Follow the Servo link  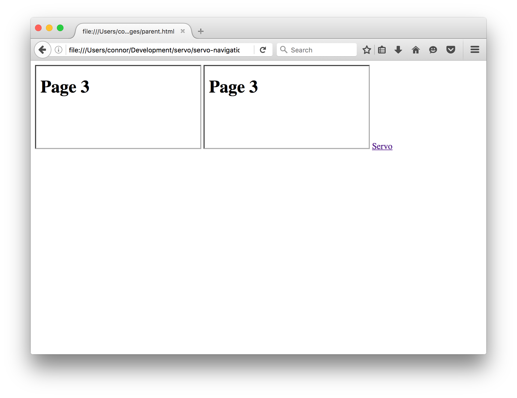[382, 146]
